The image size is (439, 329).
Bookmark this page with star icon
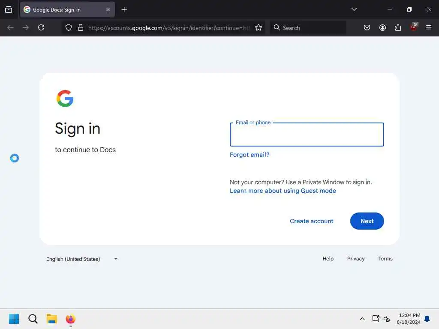[259, 27]
